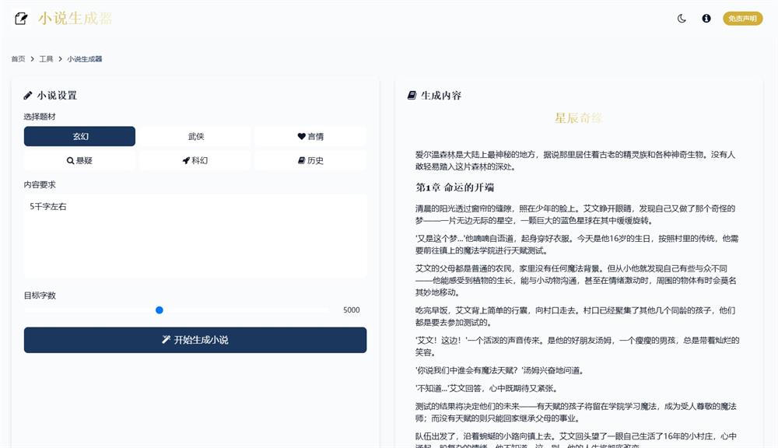Toggle dark mode with the moon icon

coord(682,18)
